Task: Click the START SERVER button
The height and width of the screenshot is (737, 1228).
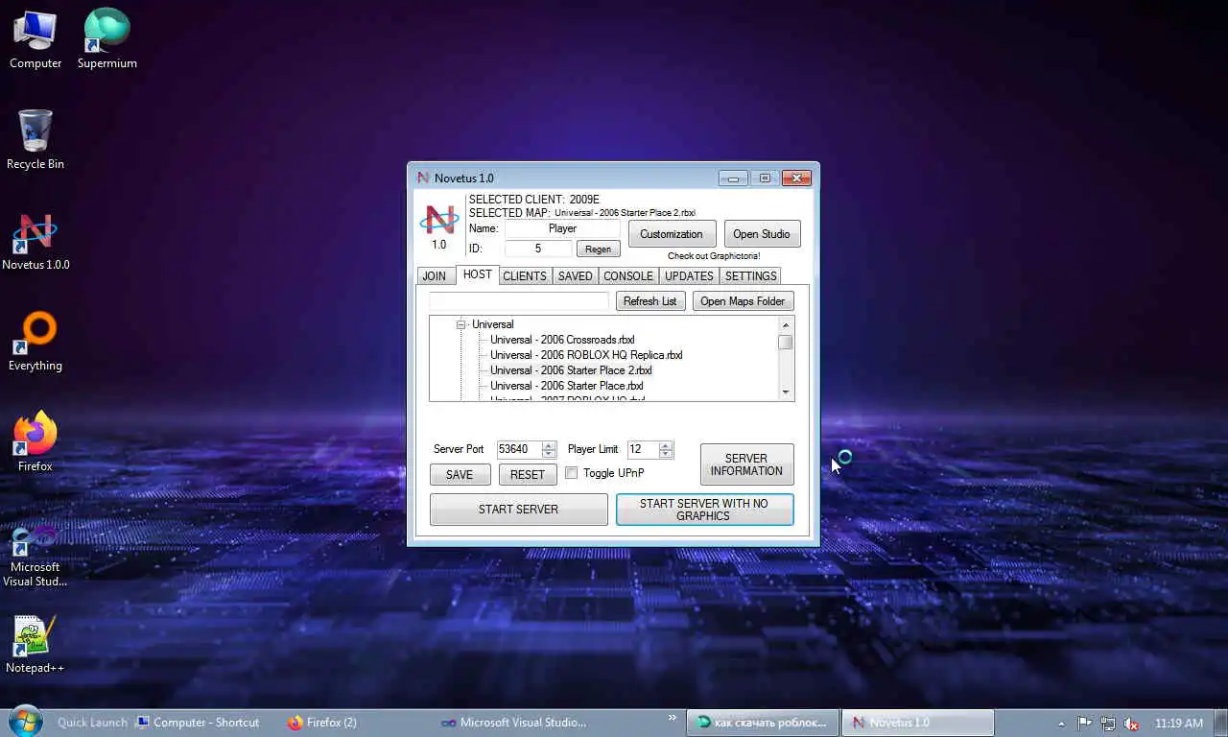Action: point(518,510)
